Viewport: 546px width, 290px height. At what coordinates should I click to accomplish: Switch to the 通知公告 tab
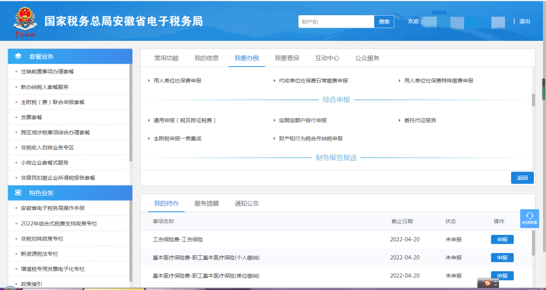pos(246,203)
